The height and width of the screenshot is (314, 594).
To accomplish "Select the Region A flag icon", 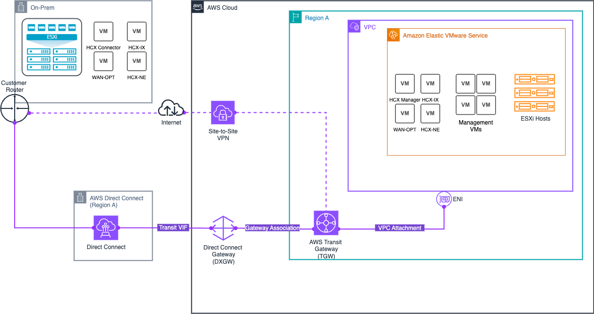I will pyautogui.click(x=295, y=17).
